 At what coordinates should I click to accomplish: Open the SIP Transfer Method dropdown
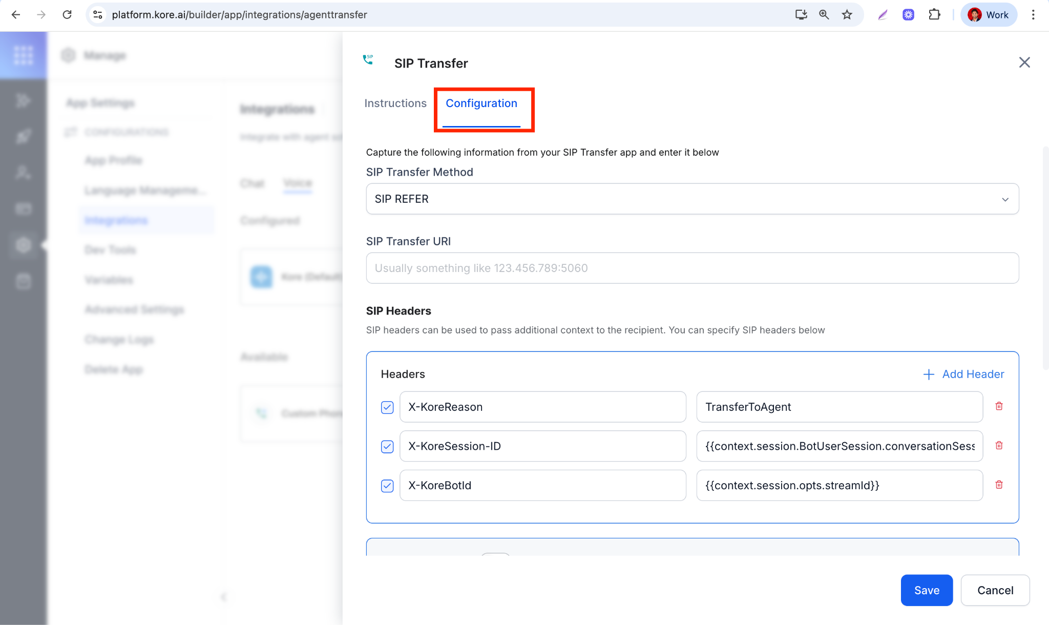(692, 199)
